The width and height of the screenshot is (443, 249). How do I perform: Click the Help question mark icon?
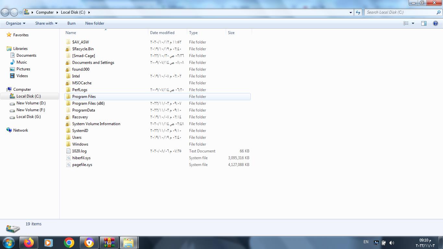pos(436,23)
